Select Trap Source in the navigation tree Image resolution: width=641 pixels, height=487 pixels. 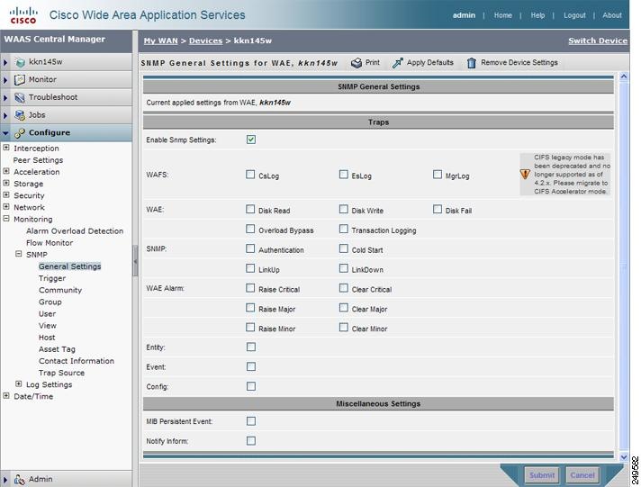click(x=61, y=373)
